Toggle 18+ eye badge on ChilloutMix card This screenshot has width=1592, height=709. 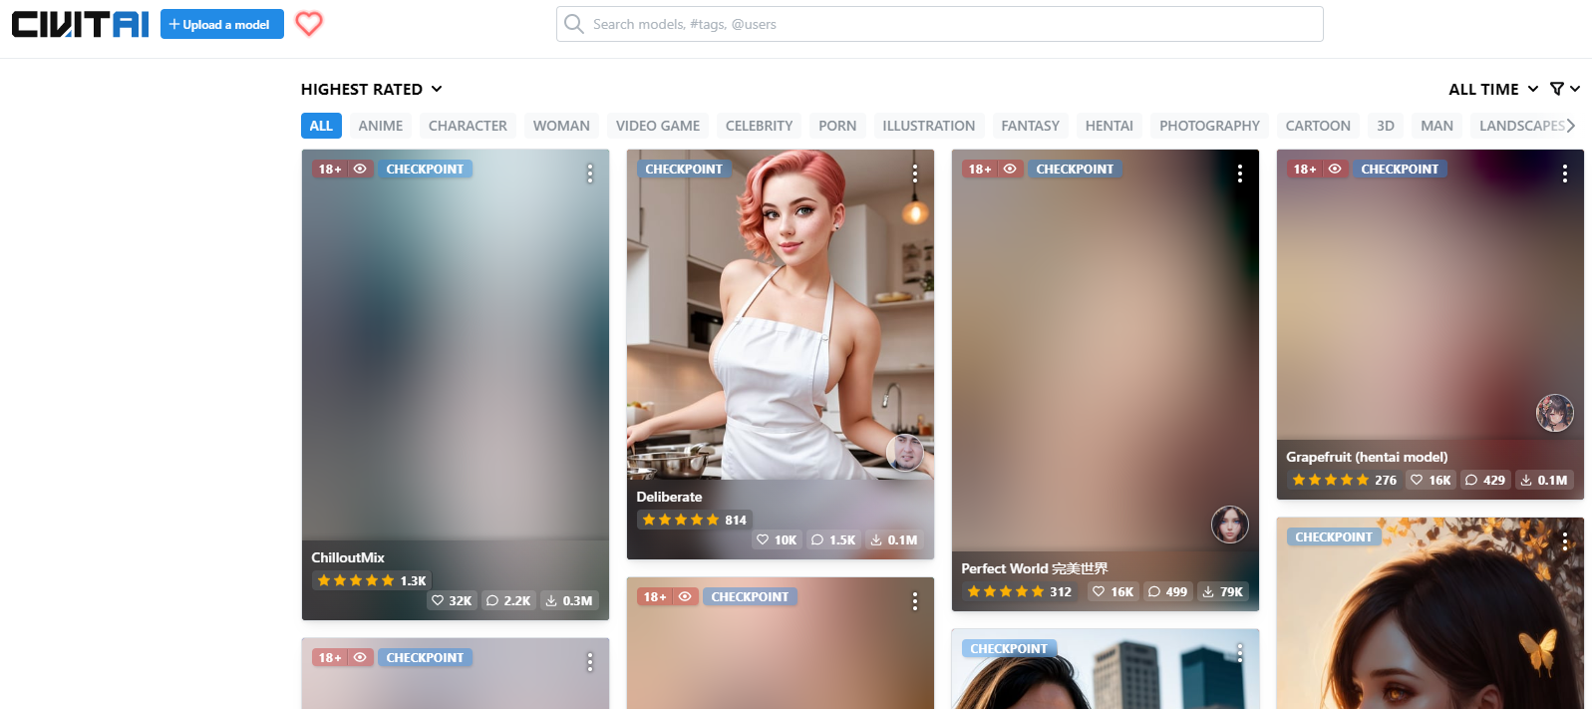point(360,170)
